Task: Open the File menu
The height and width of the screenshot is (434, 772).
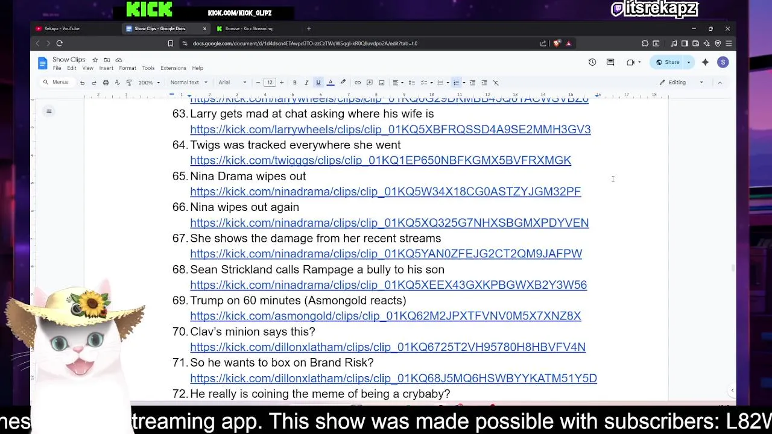Action: [57, 68]
